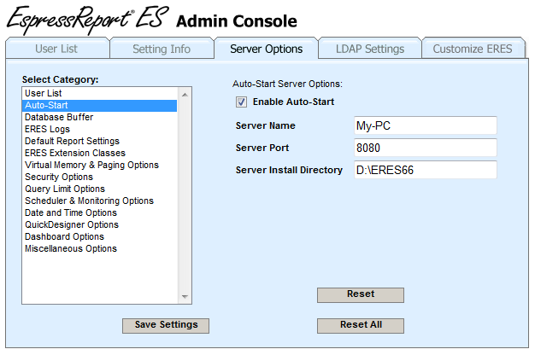
Task: Select the QuickDesigner Options category
Action: click(x=100, y=224)
